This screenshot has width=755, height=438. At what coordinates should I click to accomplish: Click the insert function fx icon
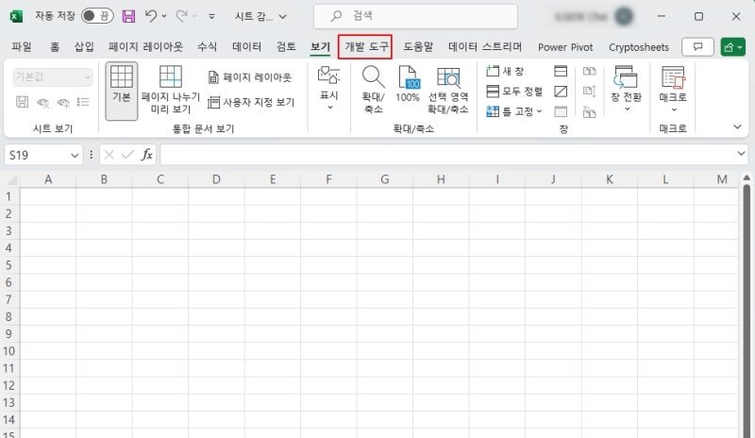pos(147,155)
